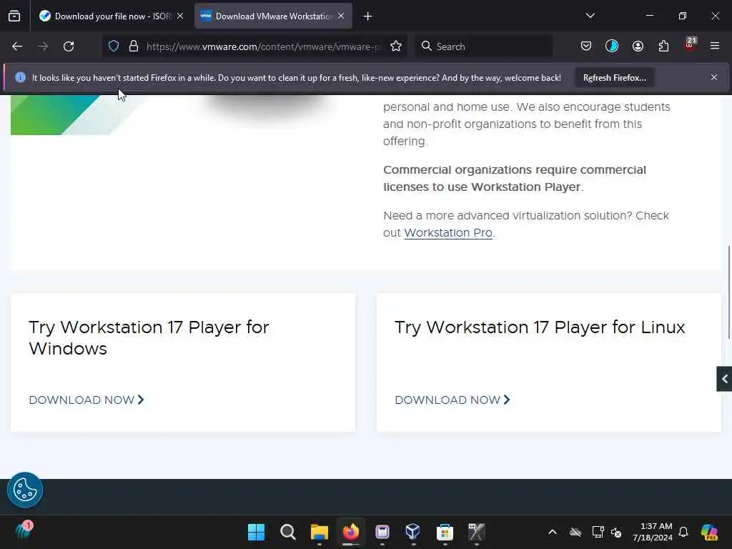Open widgets icon with notification badge
This screenshot has width=732, height=549.
pos(24,531)
